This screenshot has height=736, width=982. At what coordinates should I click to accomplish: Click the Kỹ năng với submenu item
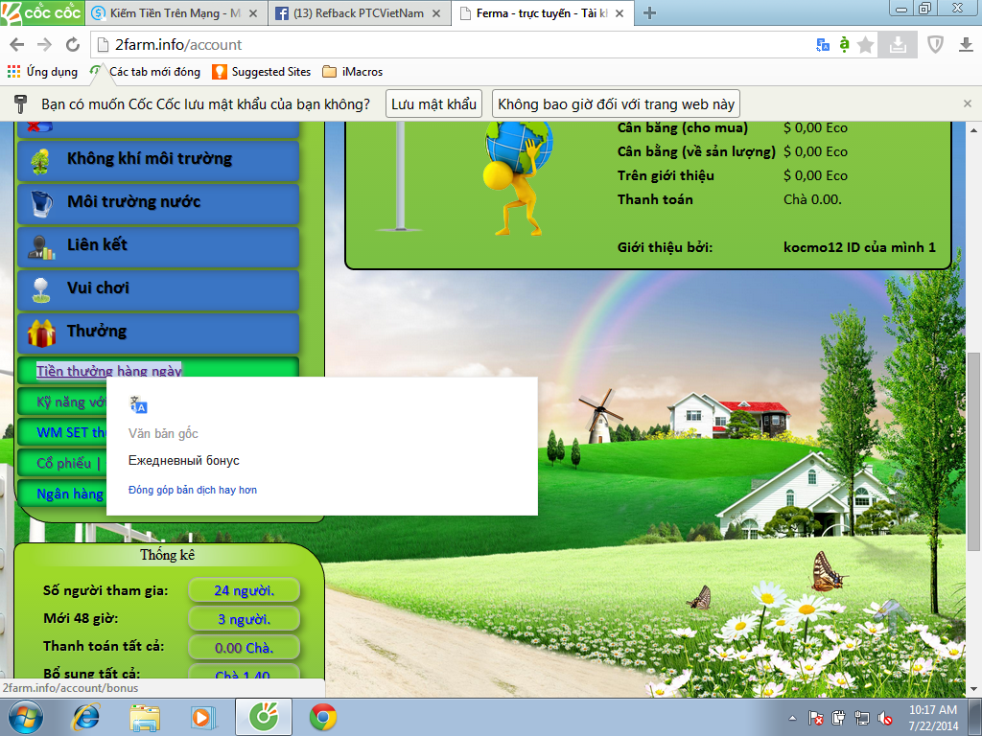coord(62,402)
